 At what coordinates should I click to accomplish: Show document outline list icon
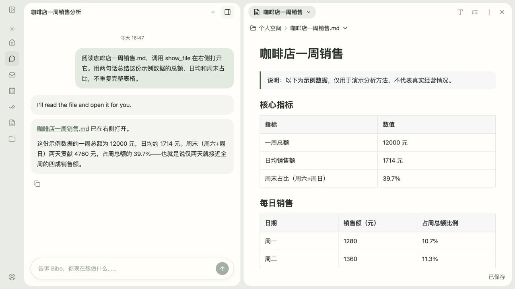coord(475,12)
